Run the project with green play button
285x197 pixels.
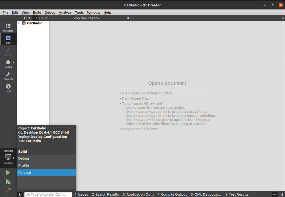coord(8,173)
